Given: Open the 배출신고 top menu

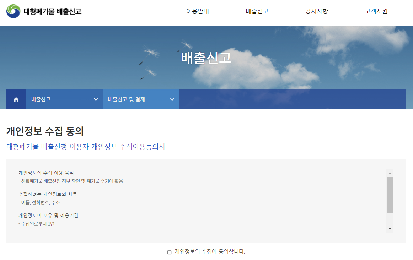Looking at the screenshot, I should pos(257,11).
